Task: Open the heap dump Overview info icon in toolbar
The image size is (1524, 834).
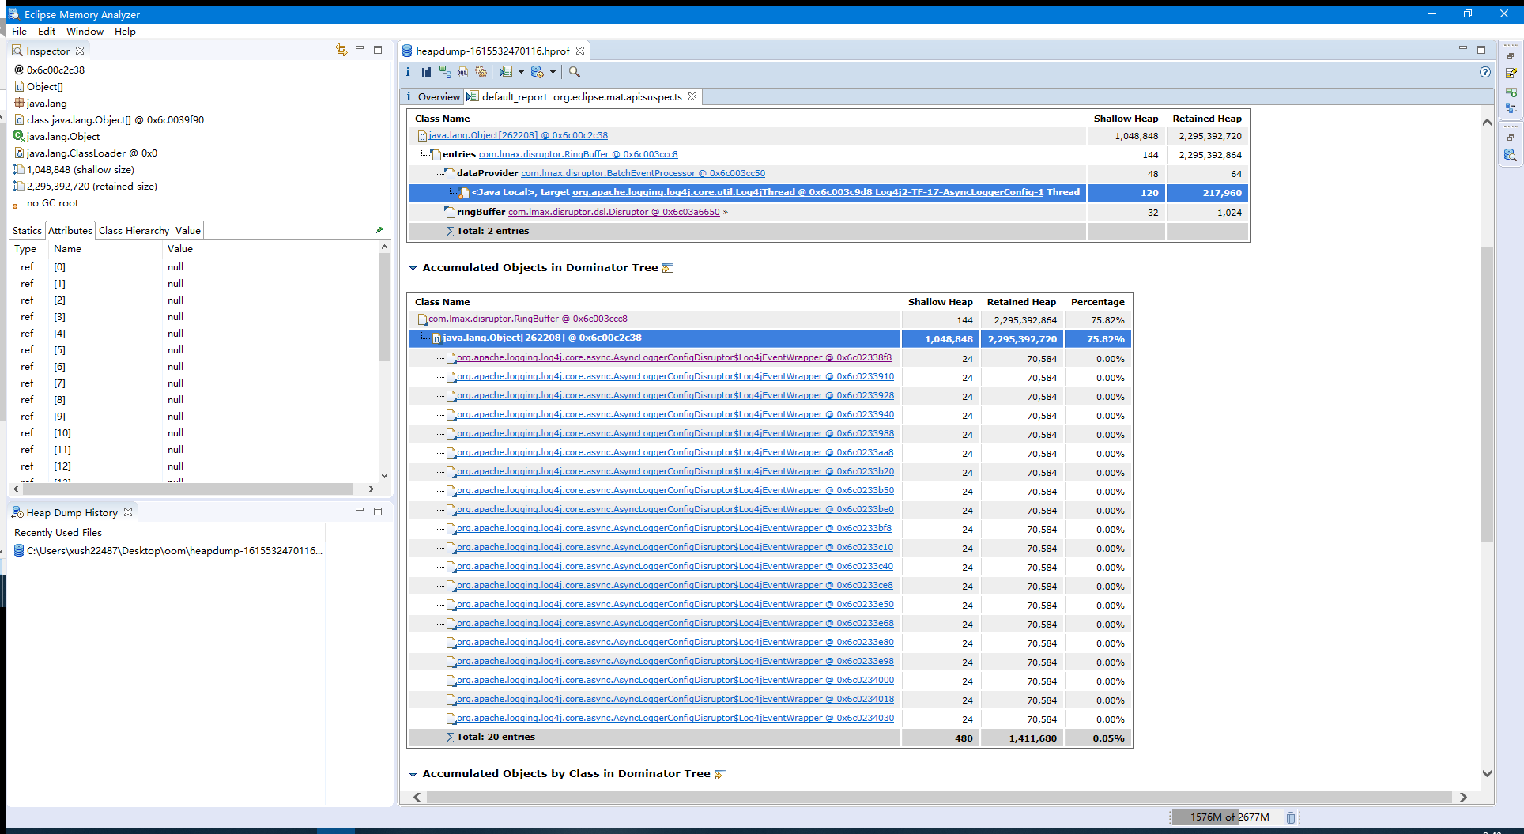Action: [408, 72]
